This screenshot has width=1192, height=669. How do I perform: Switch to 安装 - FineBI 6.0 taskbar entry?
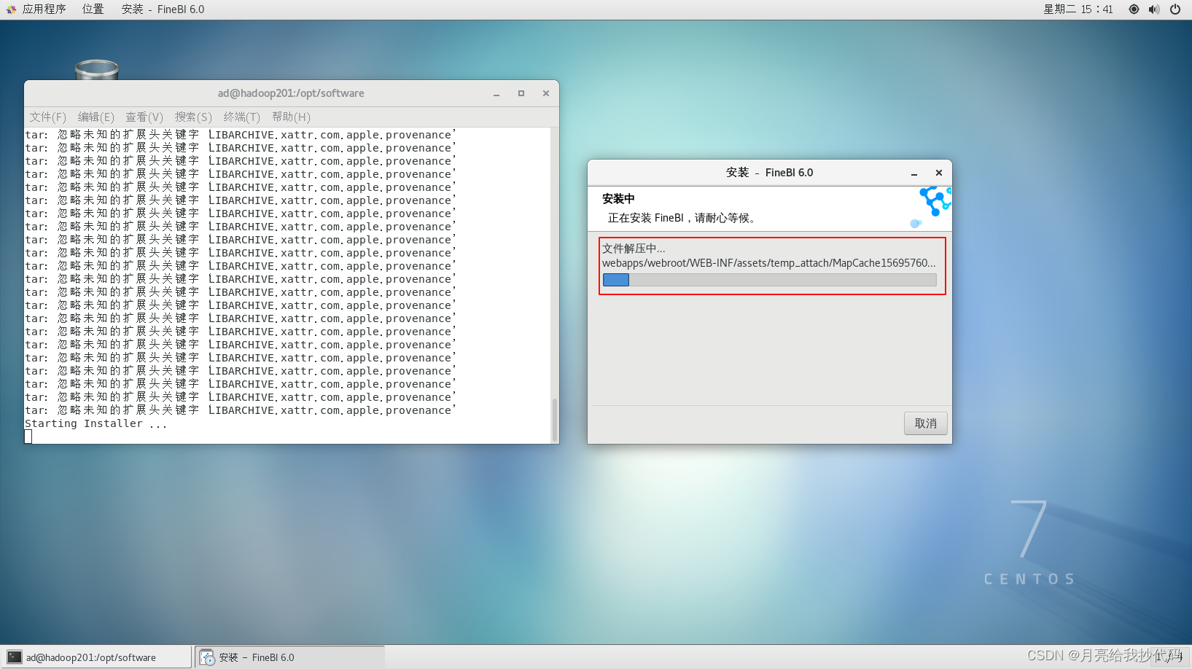click(290, 657)
